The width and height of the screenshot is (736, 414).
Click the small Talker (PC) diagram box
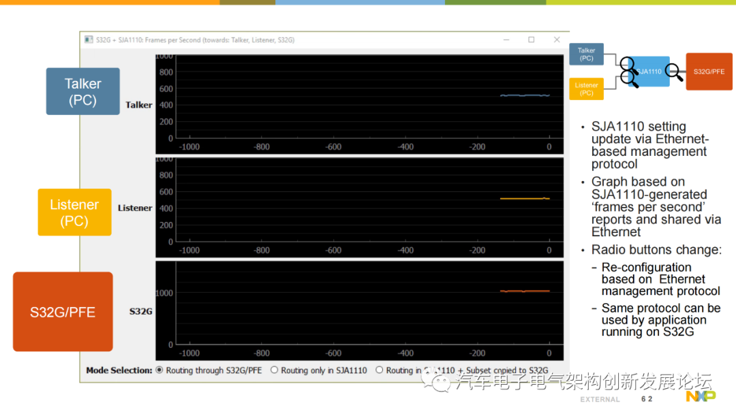tap(586, 54)
